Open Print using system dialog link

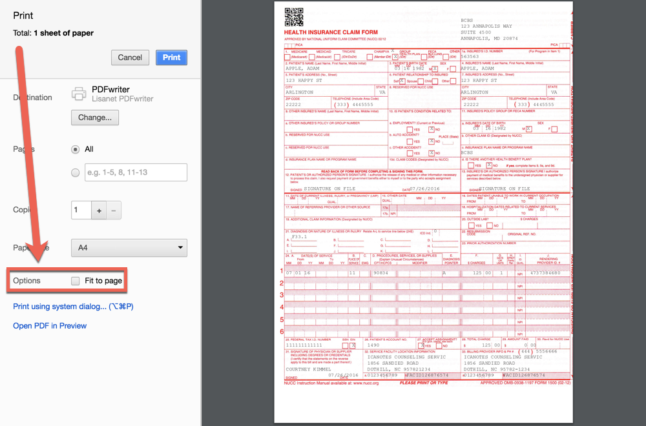[x=73, y=307]
